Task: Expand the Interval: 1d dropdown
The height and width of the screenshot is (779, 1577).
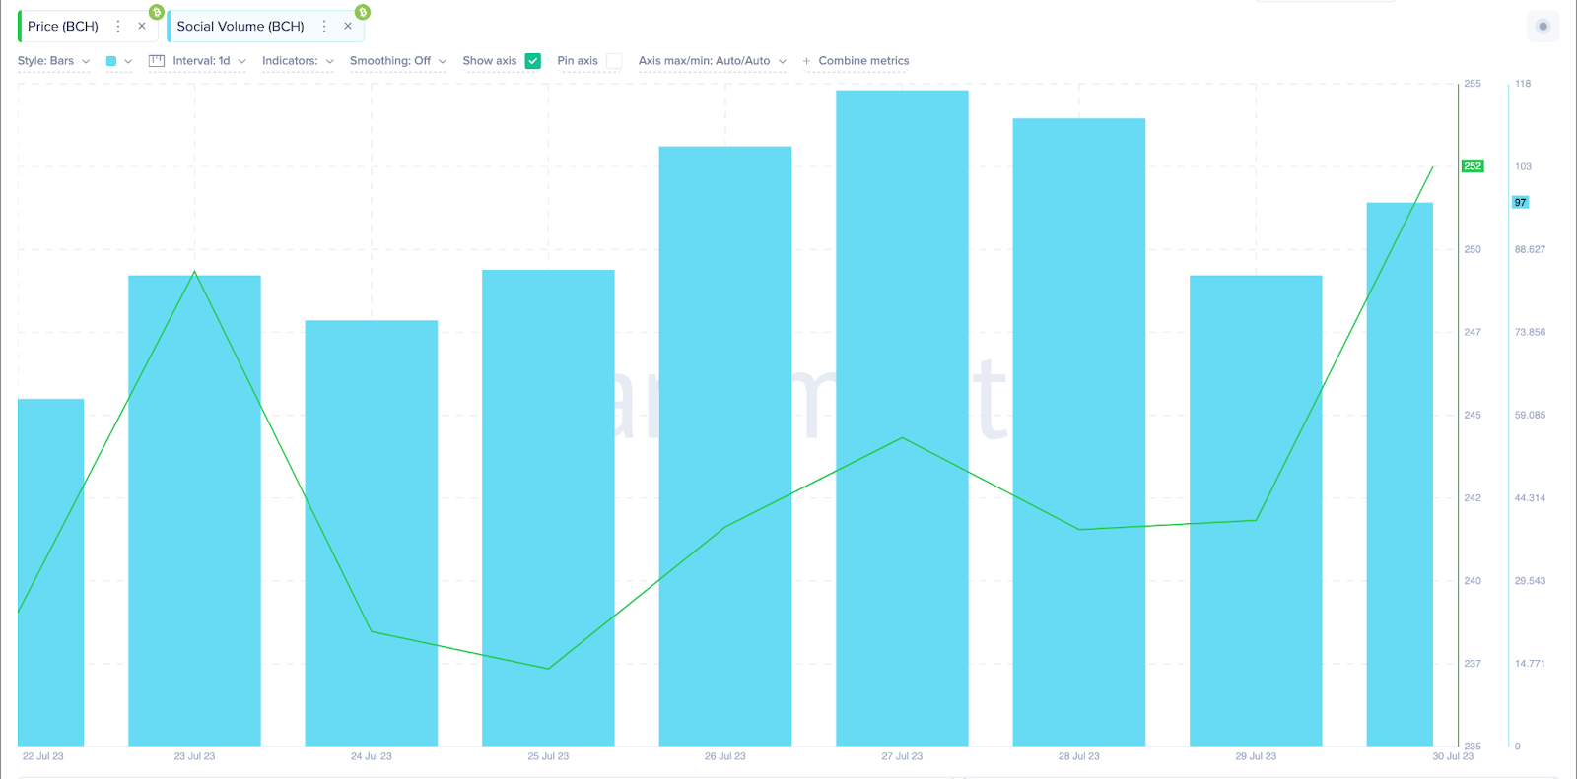Action: [210, 61]
